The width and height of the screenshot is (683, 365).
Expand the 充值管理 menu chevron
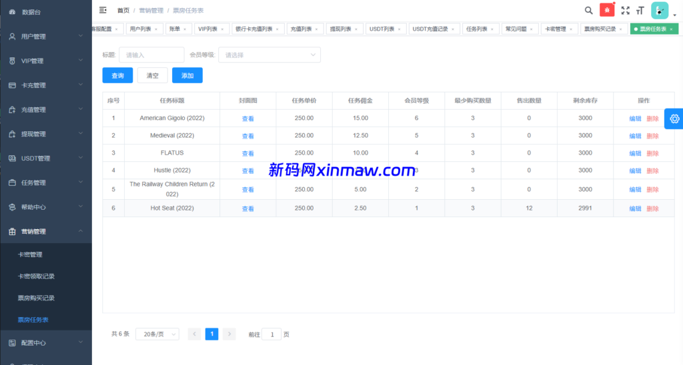81,109
